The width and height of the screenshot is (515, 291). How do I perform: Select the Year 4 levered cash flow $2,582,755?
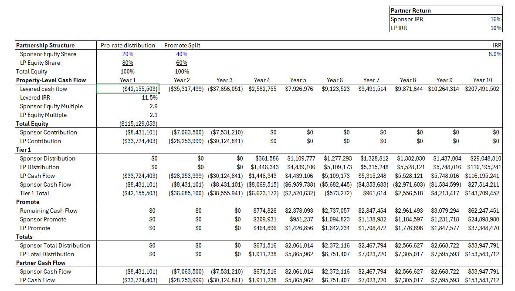262,89
